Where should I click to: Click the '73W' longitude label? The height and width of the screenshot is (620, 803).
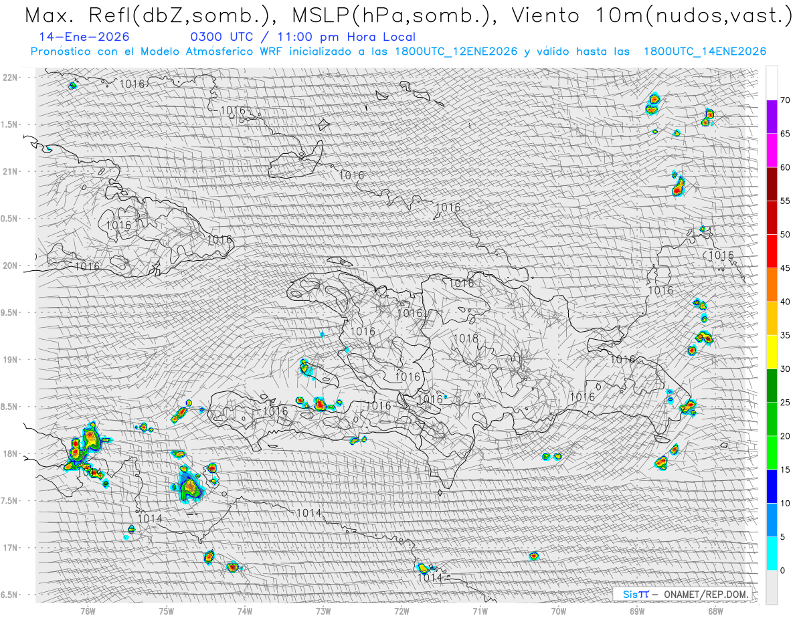[x=323, y=611]
